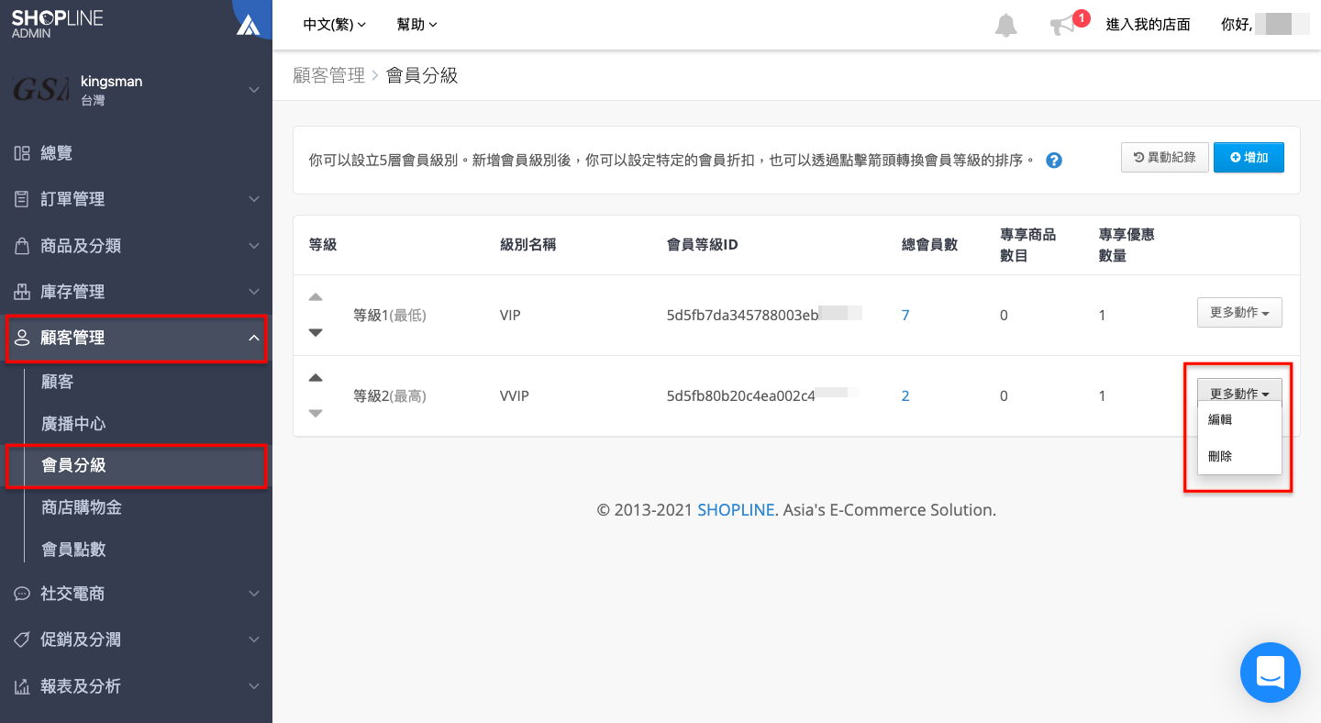Click SHOPLINE link in footer
Image resolution: width=1321 pixels, height=723 pixels.
coord(736,510)
